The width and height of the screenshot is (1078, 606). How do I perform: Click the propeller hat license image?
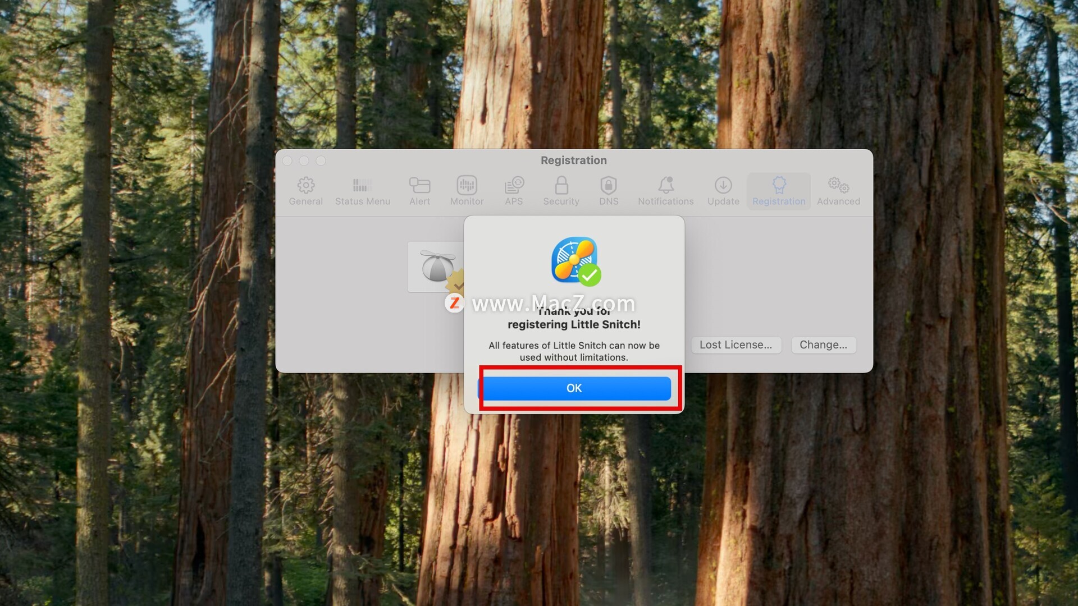coord(437,267)
